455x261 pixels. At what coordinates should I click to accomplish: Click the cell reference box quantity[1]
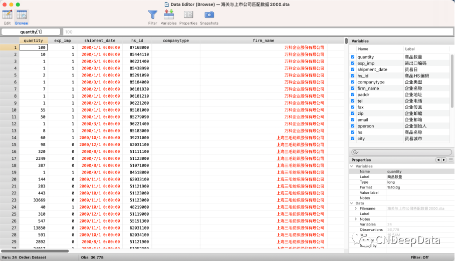pos(31,32)
